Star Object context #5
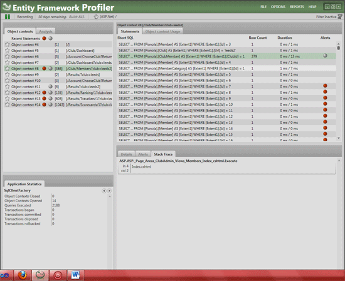This screenshot has height=281, width=345. [x=8, y=51]
